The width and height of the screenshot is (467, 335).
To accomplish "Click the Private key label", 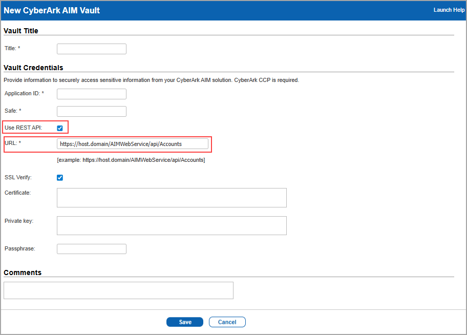I will (x=19, y=221).
